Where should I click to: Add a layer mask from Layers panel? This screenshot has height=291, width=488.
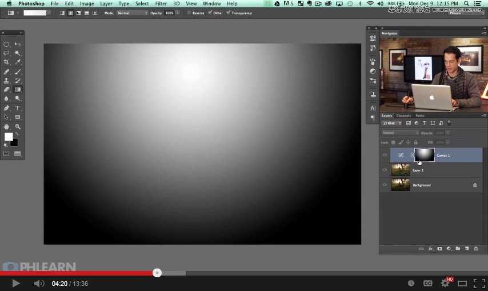(439, 249)
